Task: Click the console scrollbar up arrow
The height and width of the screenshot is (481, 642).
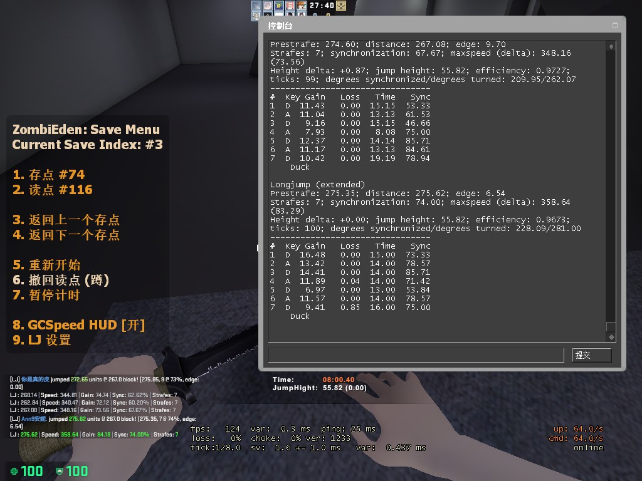Action: (x=611, y=46)
